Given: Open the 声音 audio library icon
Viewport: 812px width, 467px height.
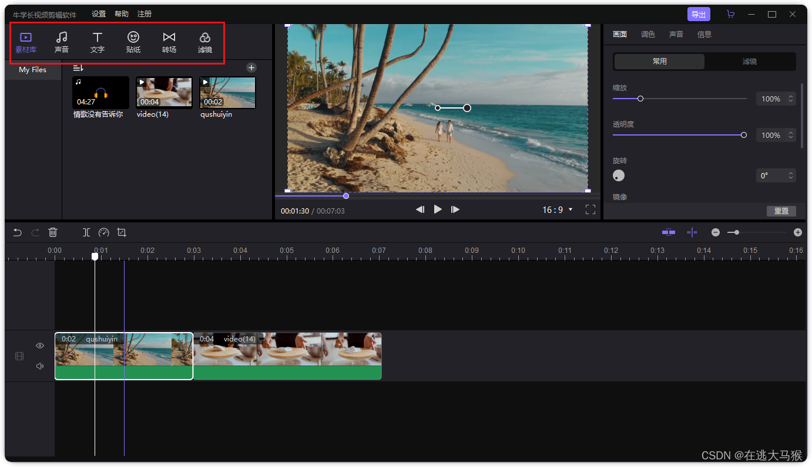Looking at the screenshot, I should coord(62,43).
